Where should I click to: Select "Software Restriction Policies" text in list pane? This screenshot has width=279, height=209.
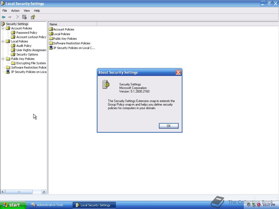[x=72, y=43]
